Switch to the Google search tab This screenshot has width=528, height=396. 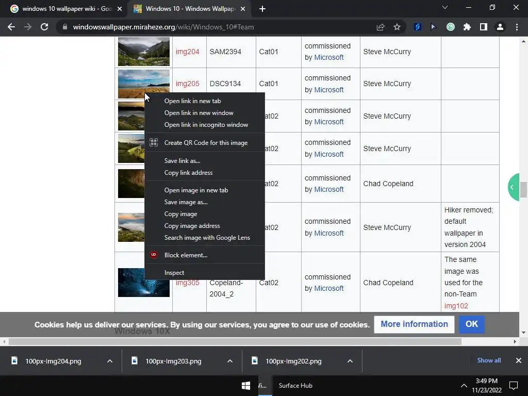pos(67,9)
